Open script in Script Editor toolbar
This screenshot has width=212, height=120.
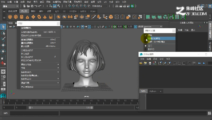pos(141,63)
